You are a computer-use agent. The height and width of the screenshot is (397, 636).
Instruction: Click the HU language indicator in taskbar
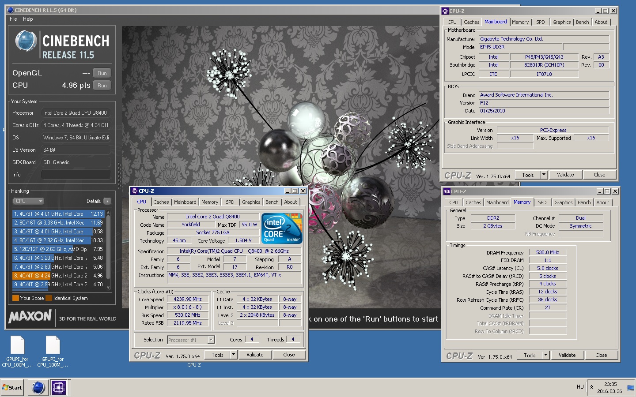[x=580, y=387]
